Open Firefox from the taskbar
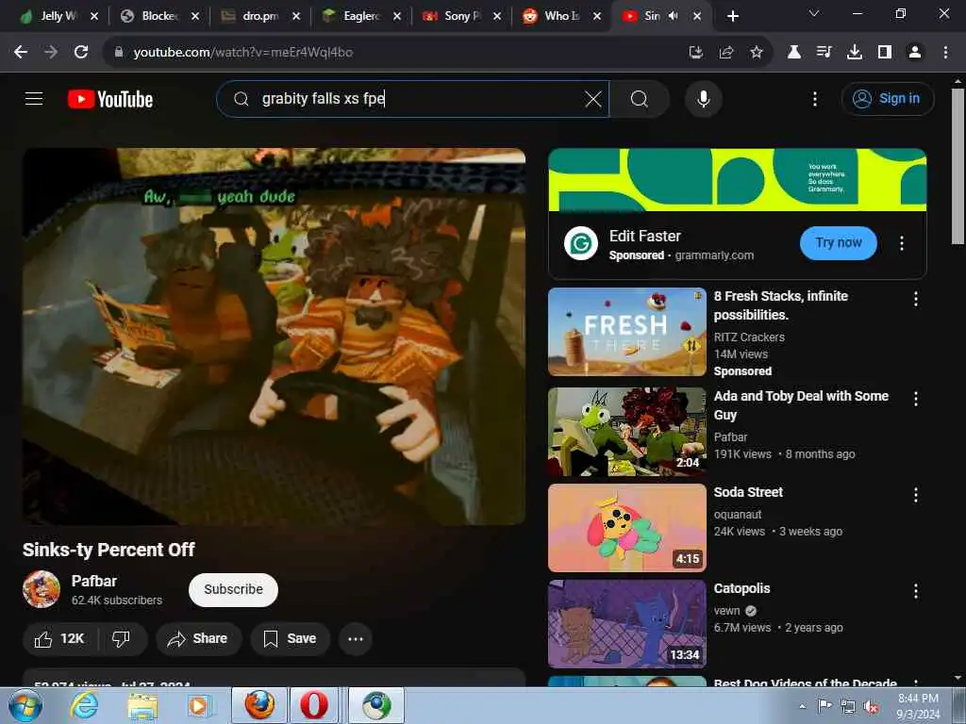The height and width of the screenshot is (724, 966). [x=260, y=705]
